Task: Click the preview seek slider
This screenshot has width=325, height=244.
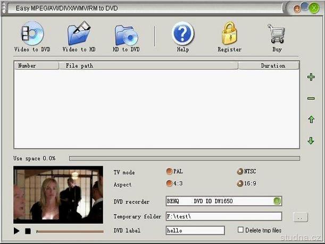Action: click(x=70, y=231)
